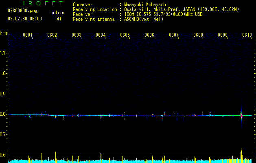Click the 1.1 kHz axis label
The image size is (256, 163).
point(3,53)
